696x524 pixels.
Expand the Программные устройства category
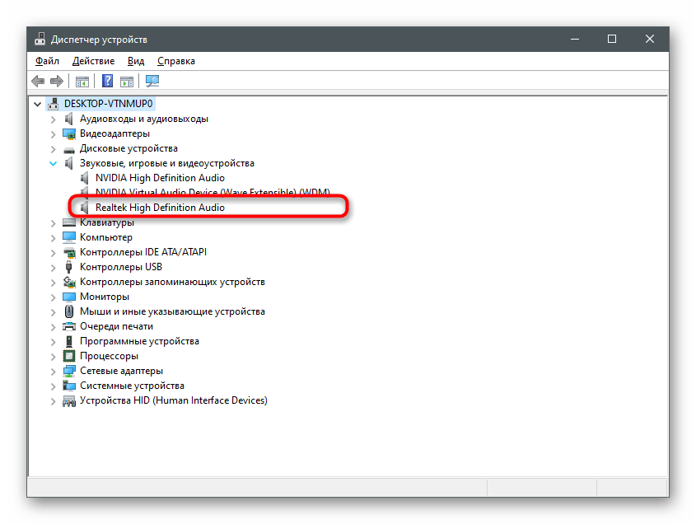(x=54, y=342)
